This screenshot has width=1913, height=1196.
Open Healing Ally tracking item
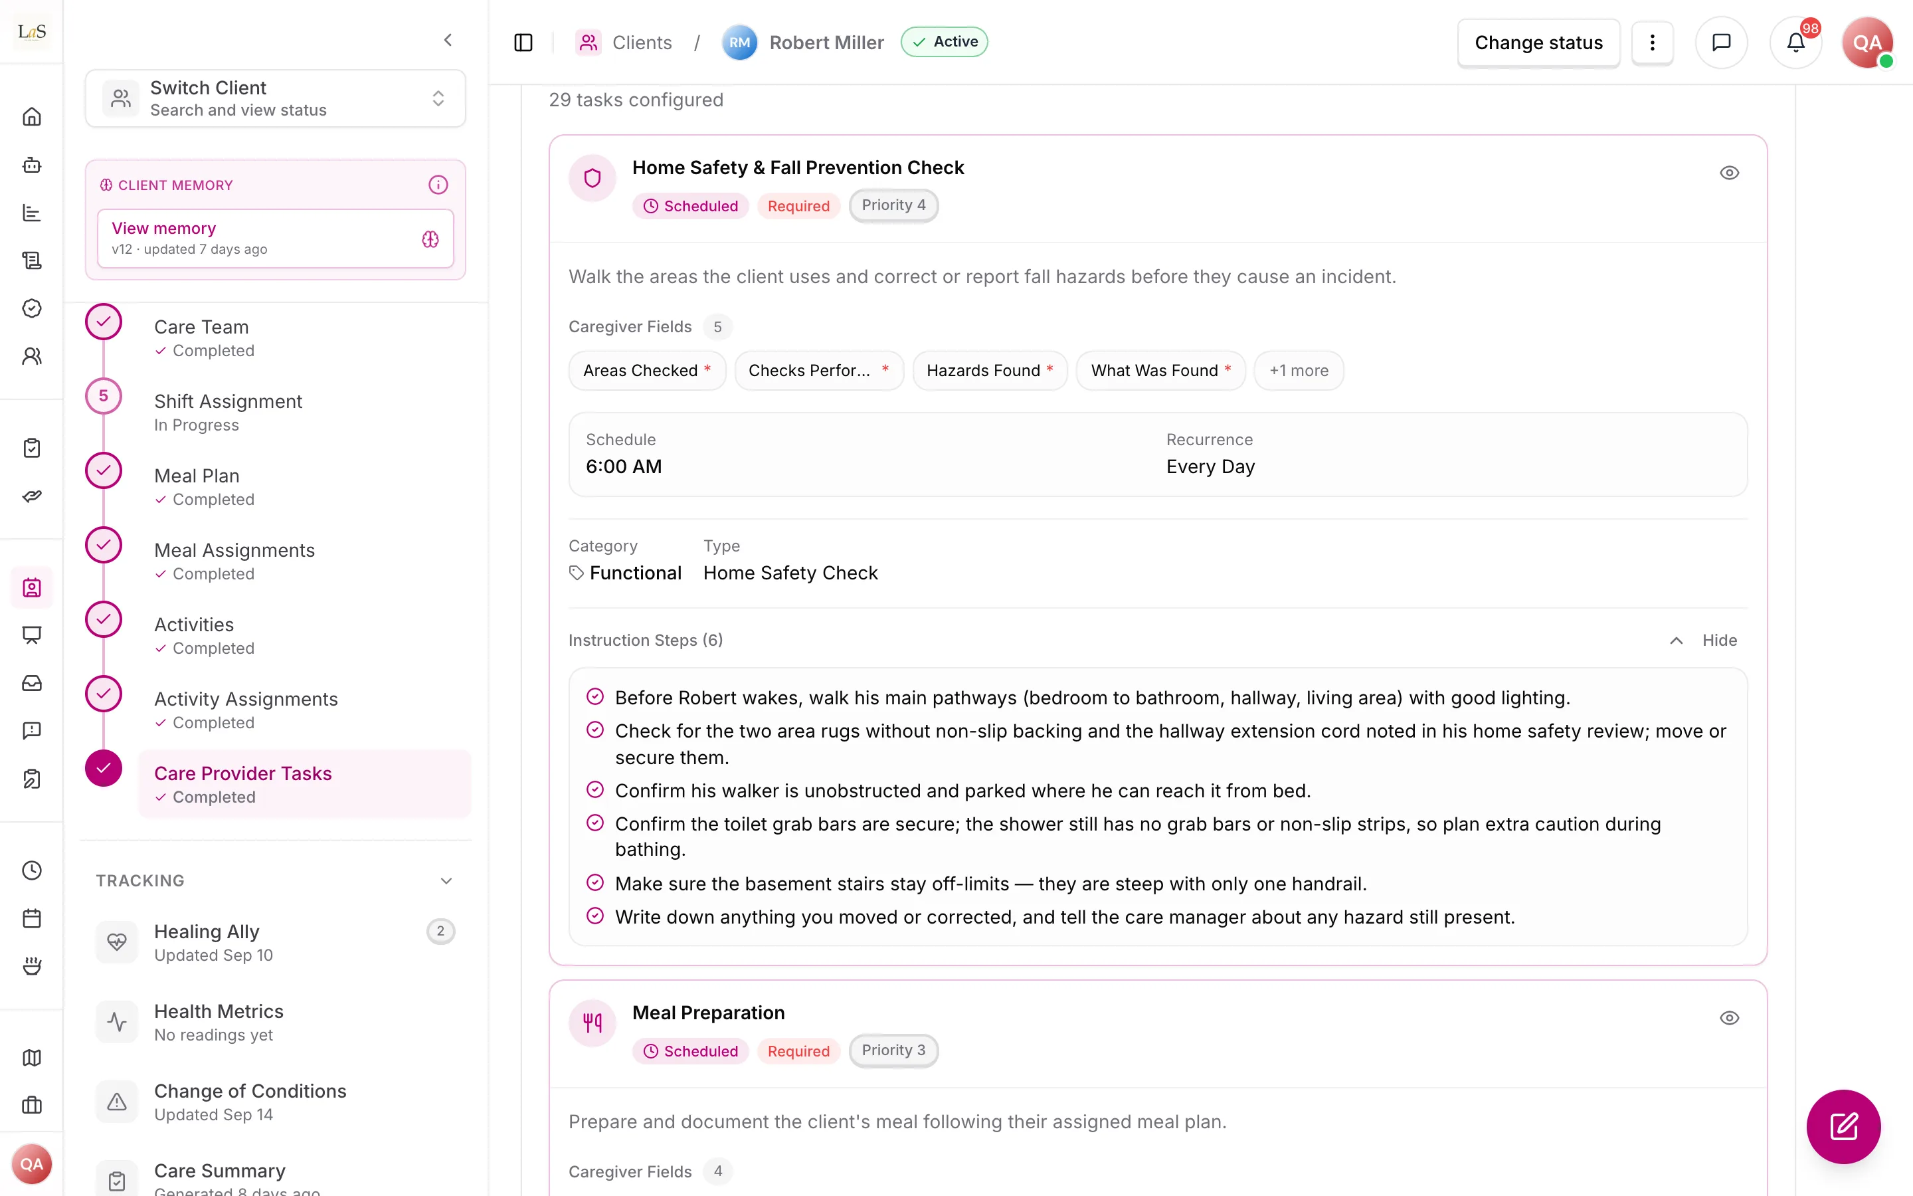pos(275,942)
